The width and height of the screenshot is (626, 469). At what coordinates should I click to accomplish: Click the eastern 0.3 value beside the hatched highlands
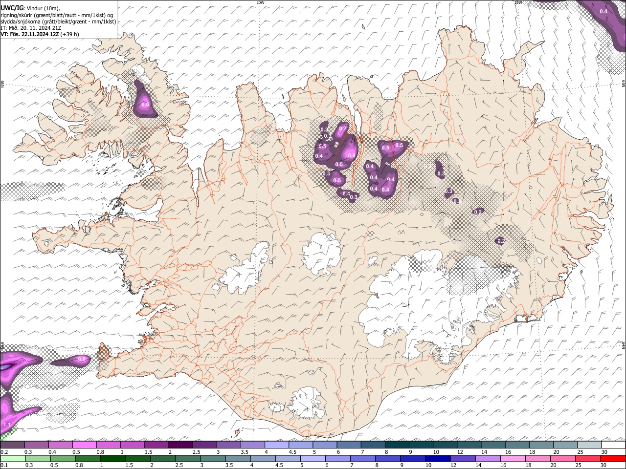441,173
